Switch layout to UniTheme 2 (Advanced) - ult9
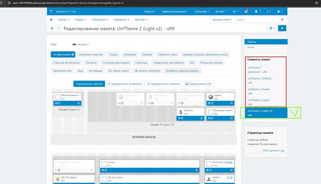 (x=255, y=70)
